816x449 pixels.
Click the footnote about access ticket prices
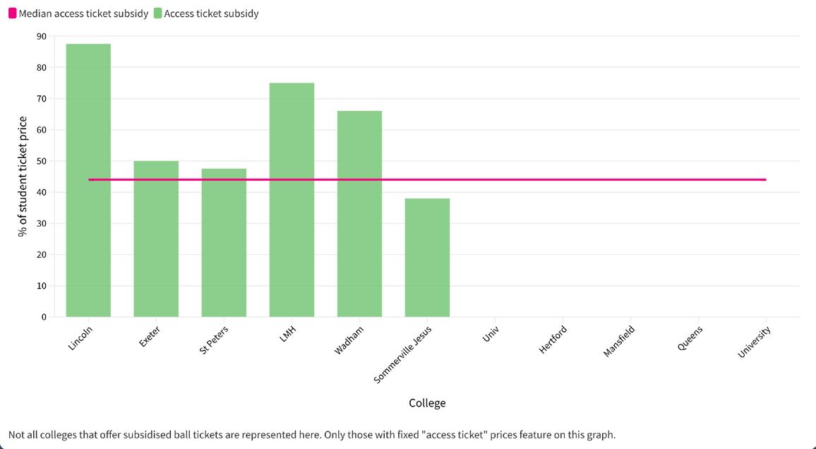(x=312, y=434)
